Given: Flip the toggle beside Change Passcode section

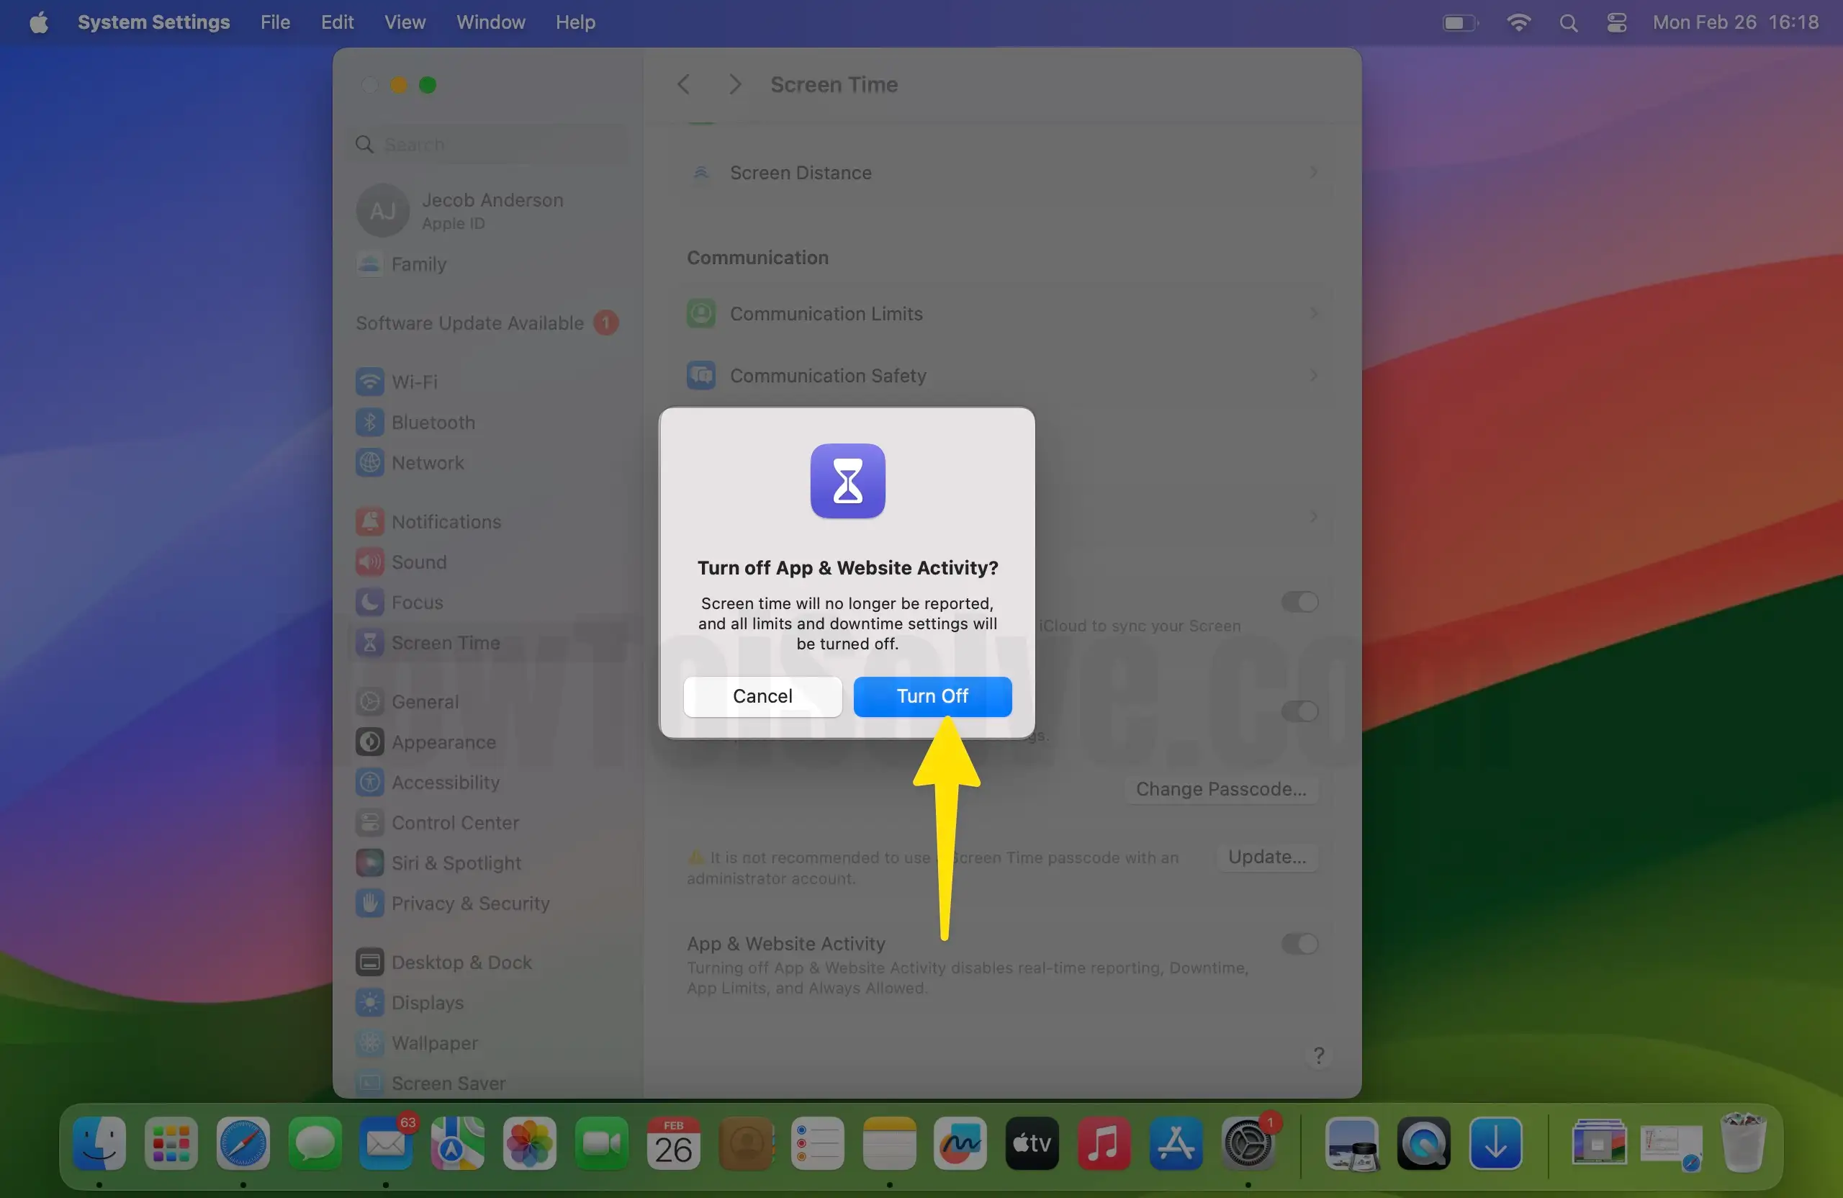Looking at the screenshot, I should coord(1301,712).
